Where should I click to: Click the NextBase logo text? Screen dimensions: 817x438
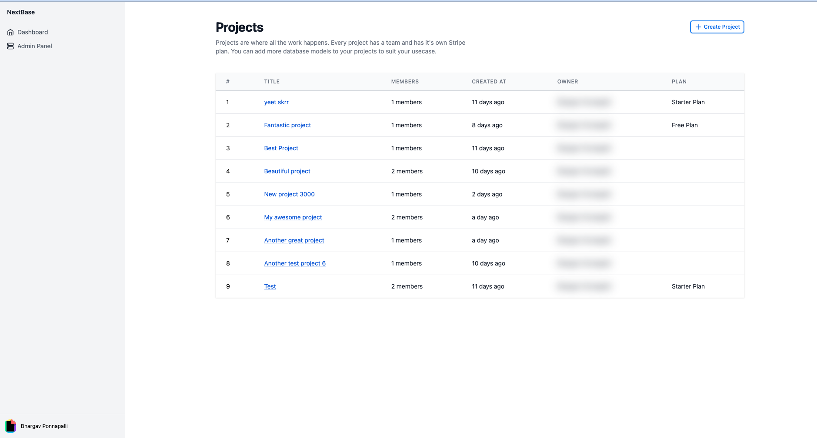[21, 12]
